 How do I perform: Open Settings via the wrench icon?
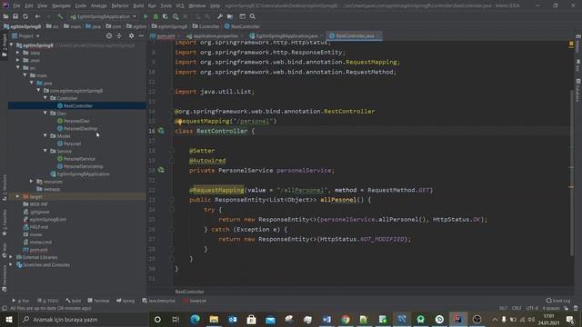click(x=220, y=16)
